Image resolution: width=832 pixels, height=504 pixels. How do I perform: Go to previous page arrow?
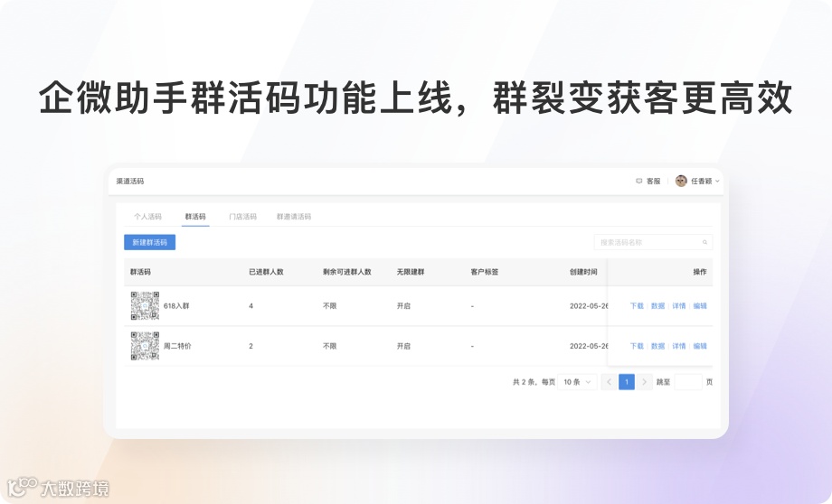[610, 382]
